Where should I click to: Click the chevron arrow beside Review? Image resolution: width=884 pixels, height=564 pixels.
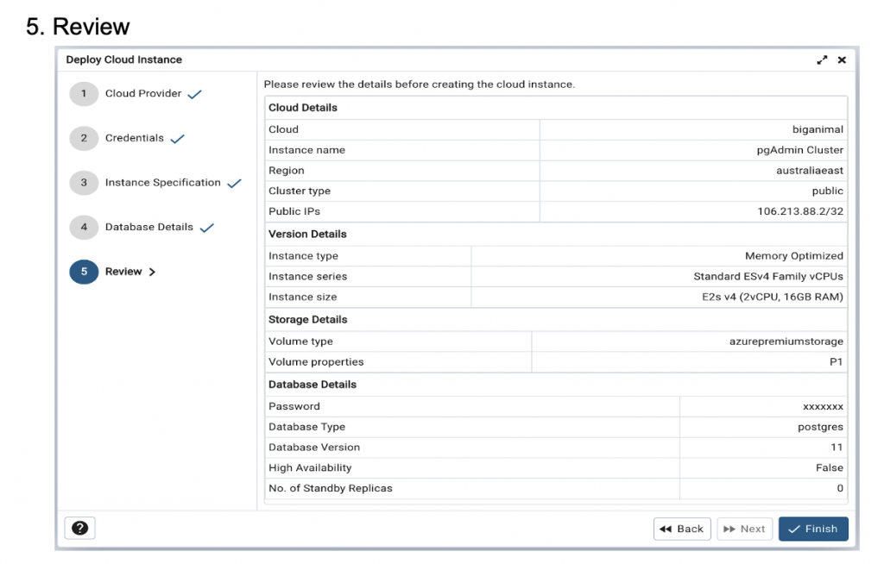153,272
